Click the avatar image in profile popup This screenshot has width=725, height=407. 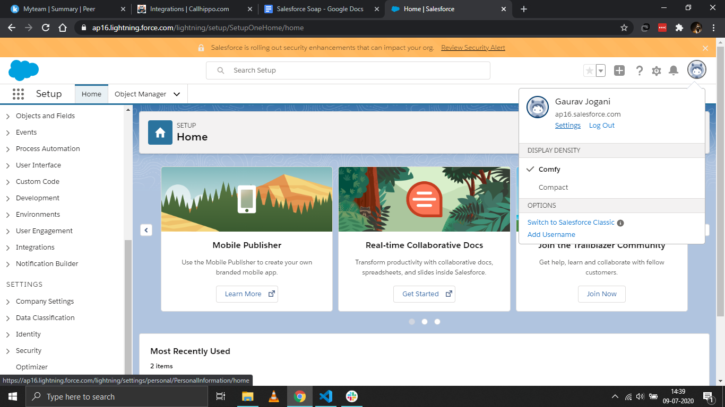[537, 108]
